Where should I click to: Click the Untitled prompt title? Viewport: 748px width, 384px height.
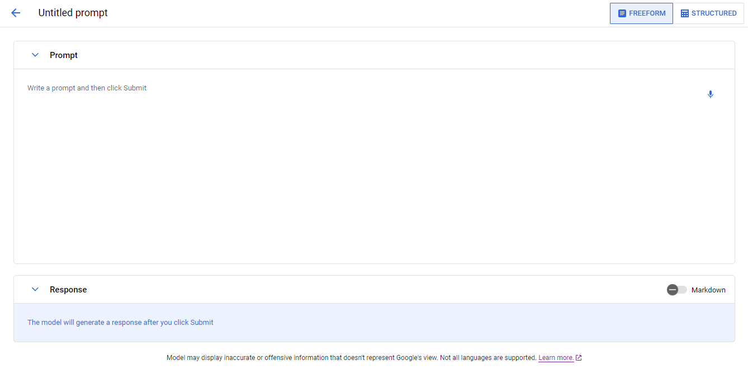coord(73,13)
